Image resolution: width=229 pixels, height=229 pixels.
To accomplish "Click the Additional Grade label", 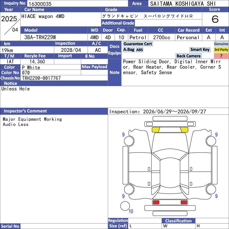I will 118,23.
